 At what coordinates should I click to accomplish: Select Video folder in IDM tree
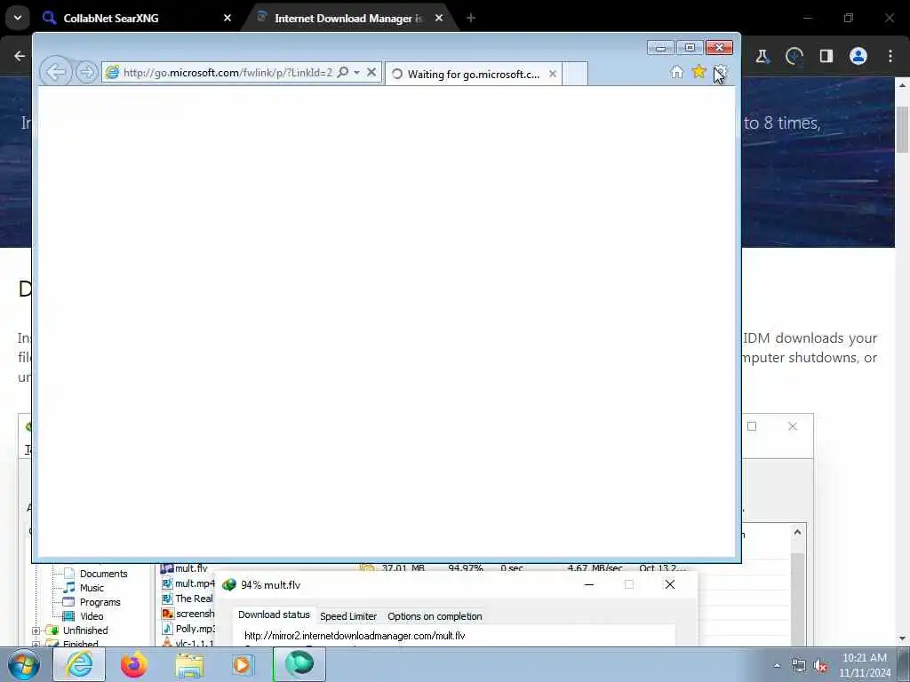pyautogui.click(x=92, y=616)
